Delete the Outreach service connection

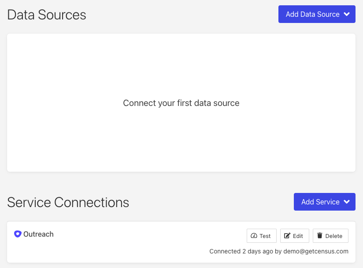coord(330,236)
